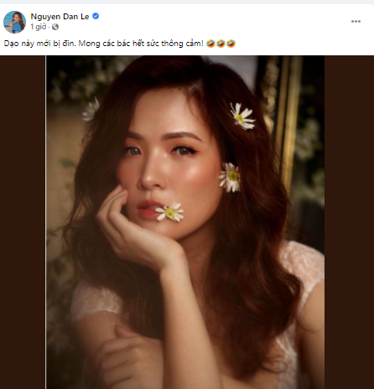Click the dark brown margin left of photo
This screenshot has width=374, height=389.
[23, 222]
